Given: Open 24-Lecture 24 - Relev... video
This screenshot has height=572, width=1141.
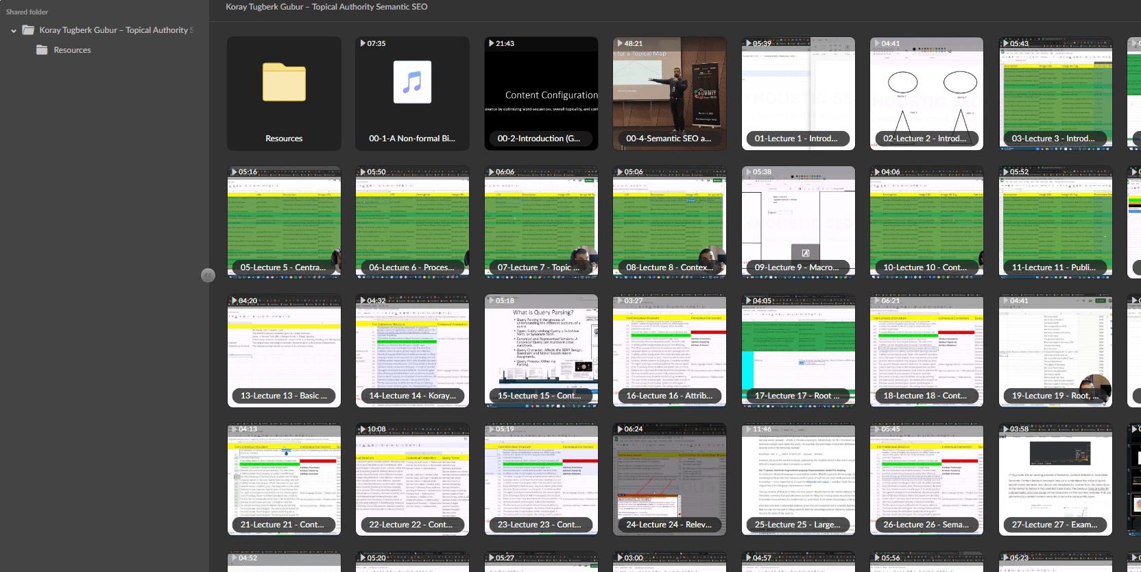Looking at the screenshot, I should pyautogui.click(x=669, y=479).
